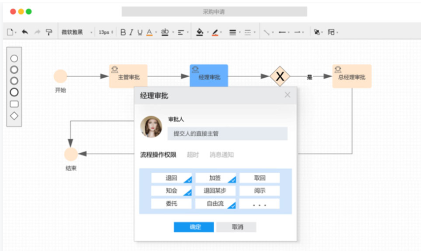Click the 提交人的直接主管 approver field
The width and height of the screenshot is (421, 251).
click(x=227, y=134)
